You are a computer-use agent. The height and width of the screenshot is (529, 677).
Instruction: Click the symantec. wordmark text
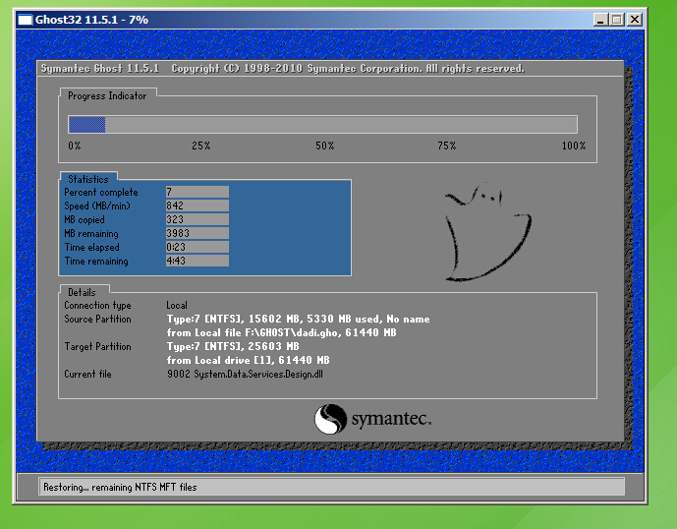[x=391, y=419]
